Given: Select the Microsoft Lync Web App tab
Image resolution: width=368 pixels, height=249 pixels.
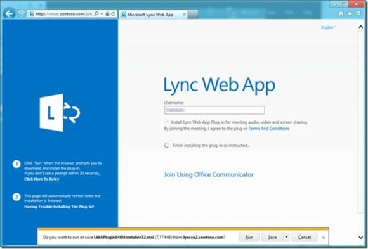Looking at the screenshot, I should (x=153, y=15).
